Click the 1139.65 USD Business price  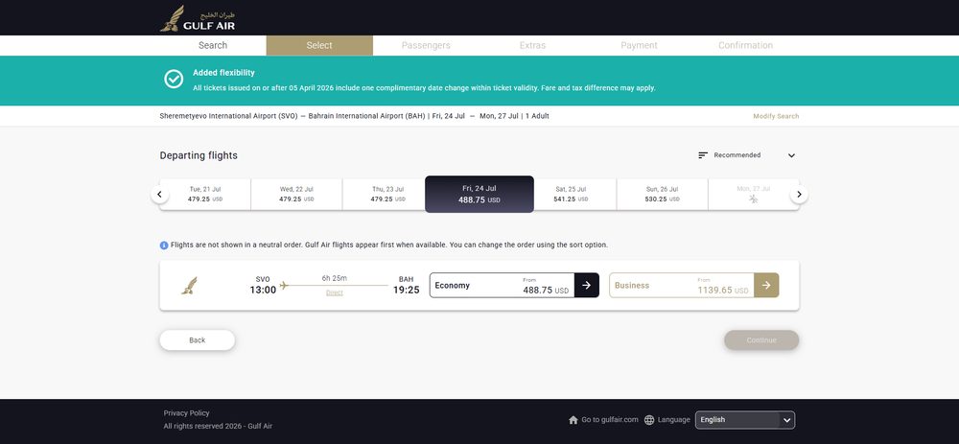(723, 291)
